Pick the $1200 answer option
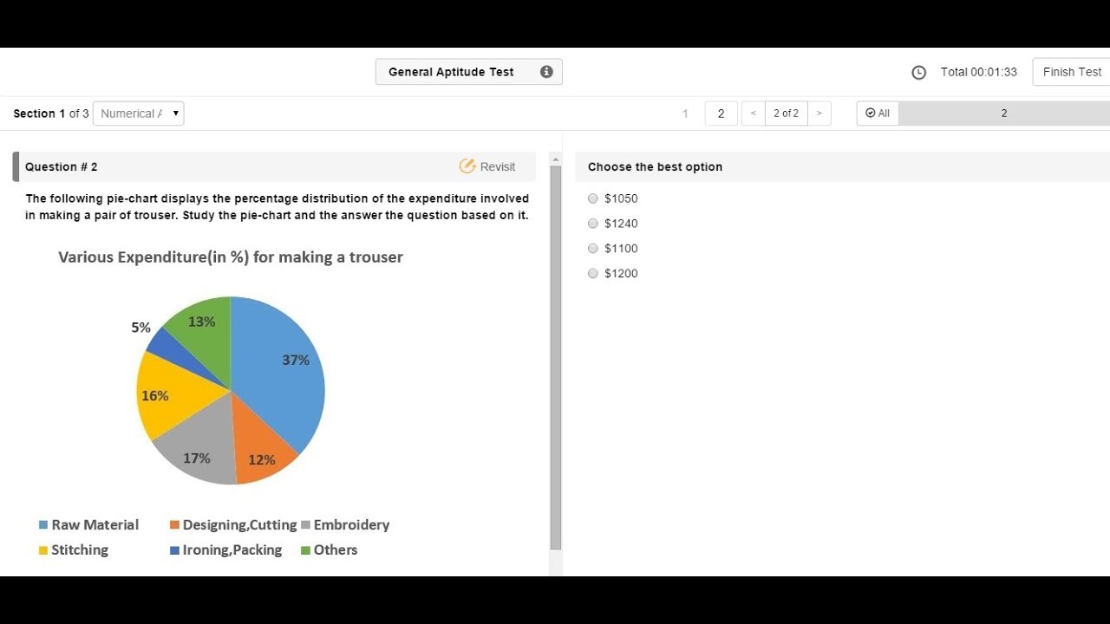 pyautogui.click(x=593, y=274)
